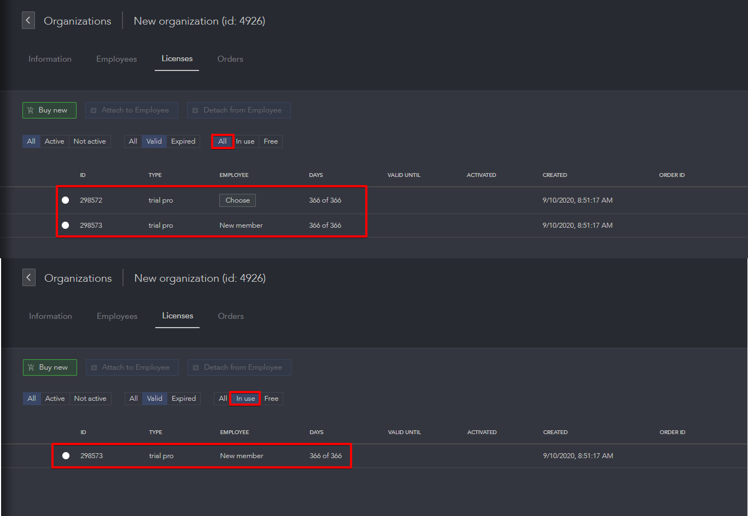Screen dimensions: 748x516
Task: Toggle the Not active licenses filter
Action: coord(90,141)
